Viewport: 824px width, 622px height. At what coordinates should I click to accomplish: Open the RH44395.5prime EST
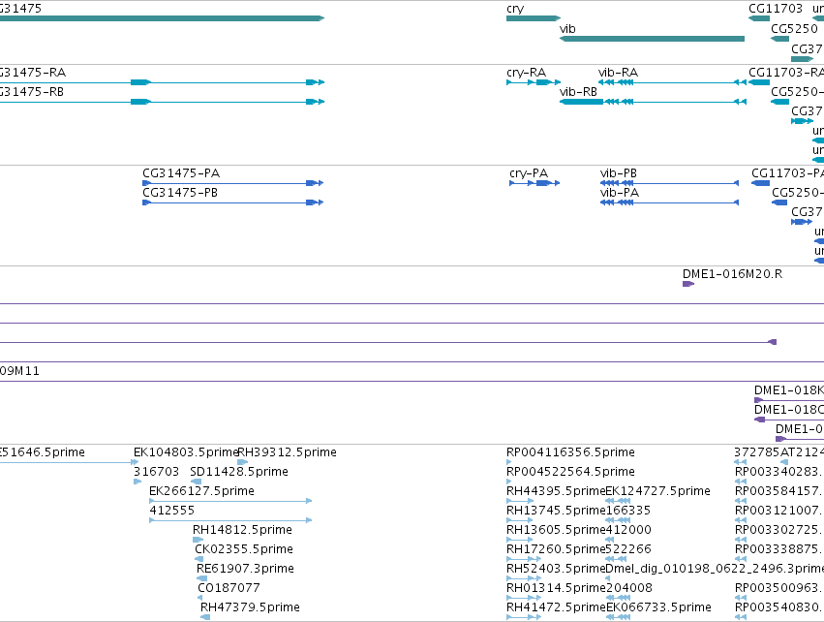520,501
